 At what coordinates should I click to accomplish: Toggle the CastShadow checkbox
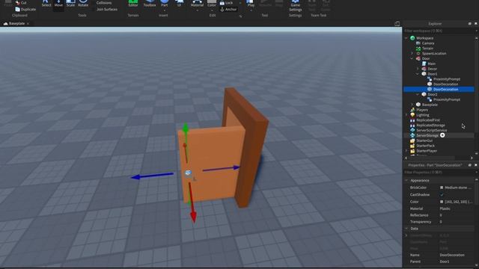click(x=442, y=194)
